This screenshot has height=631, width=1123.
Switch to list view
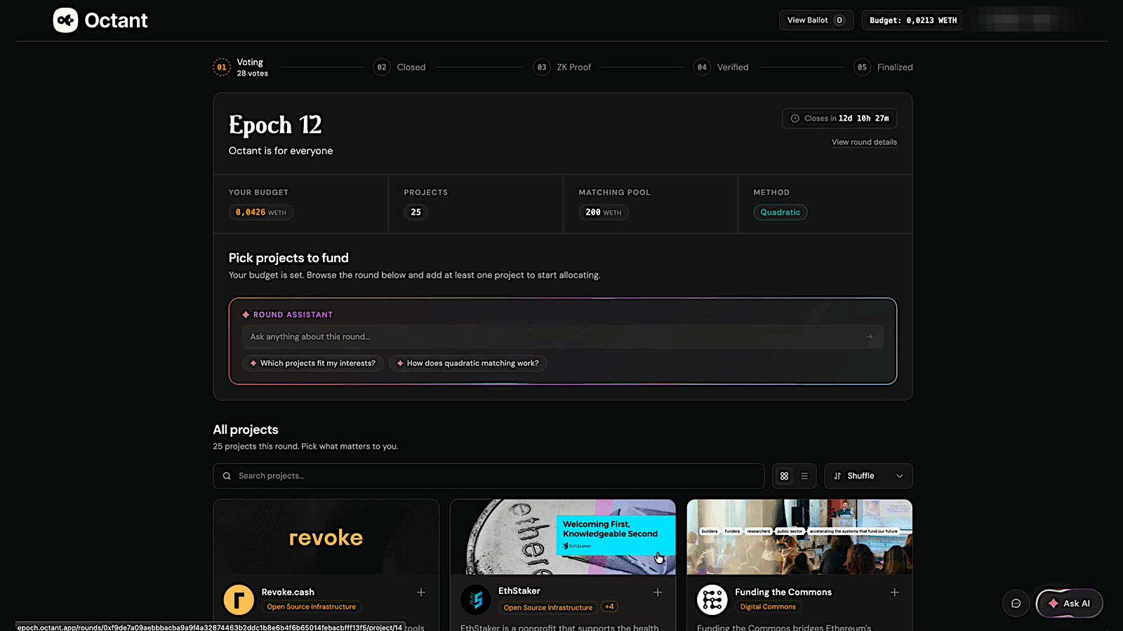point(804,476)
